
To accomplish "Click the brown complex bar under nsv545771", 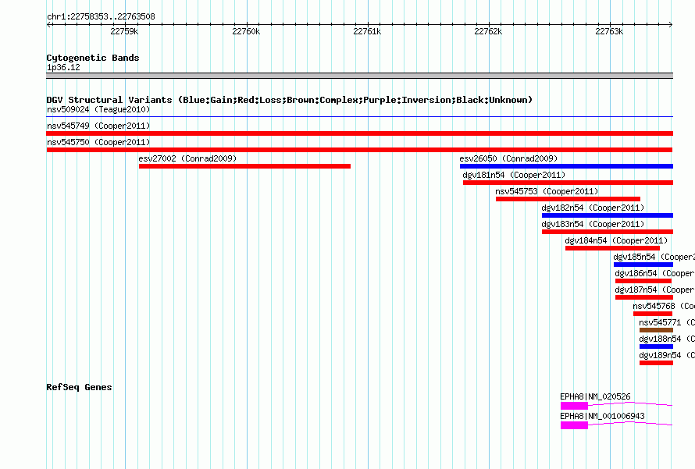I will [656, 330].
